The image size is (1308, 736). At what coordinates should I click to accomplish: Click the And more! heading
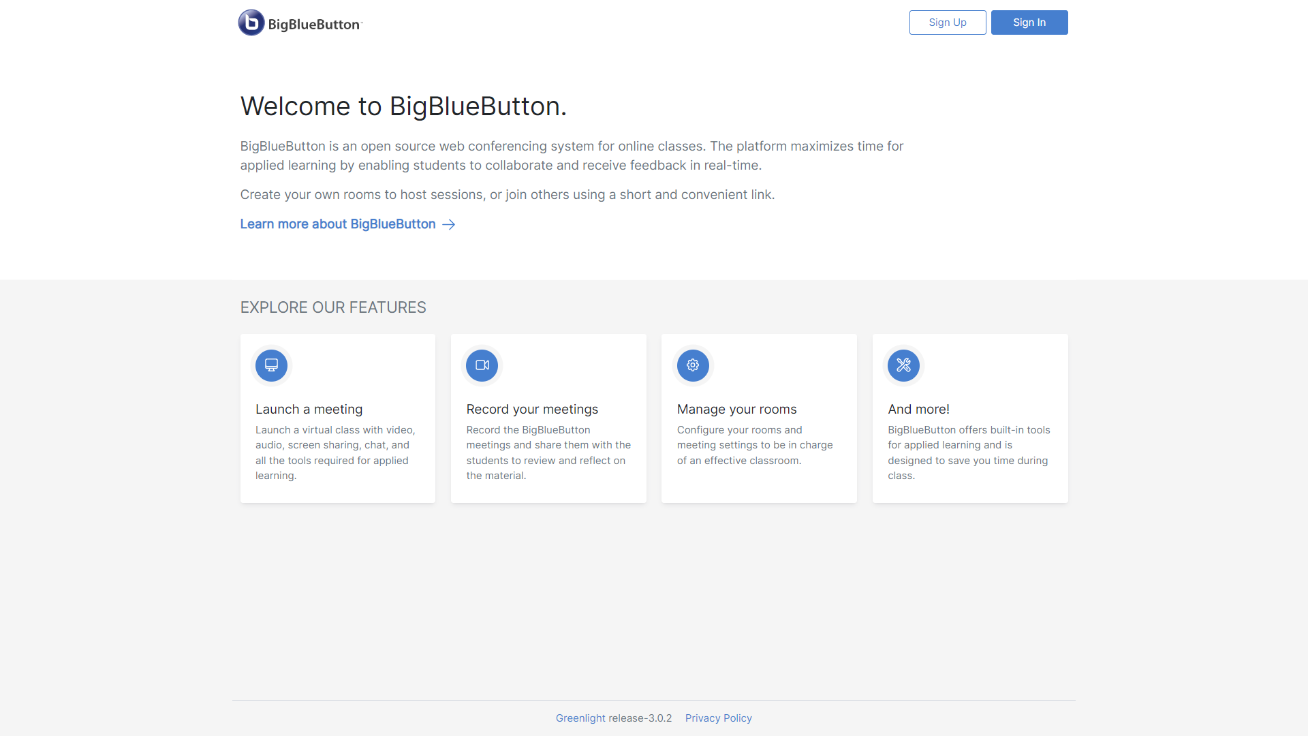pyautogui.click(x=919, y=409)
